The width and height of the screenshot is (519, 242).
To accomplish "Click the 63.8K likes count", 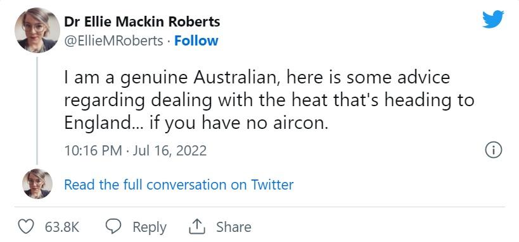I will click(62, 227).
